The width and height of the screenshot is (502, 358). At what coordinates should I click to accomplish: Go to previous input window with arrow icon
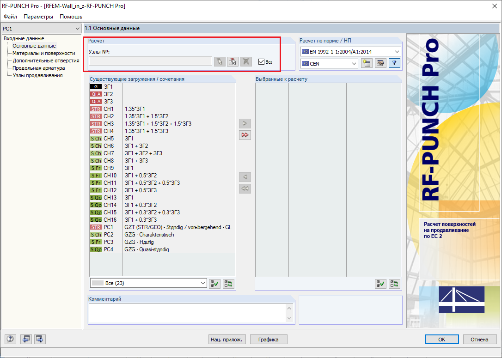(26, 339)
